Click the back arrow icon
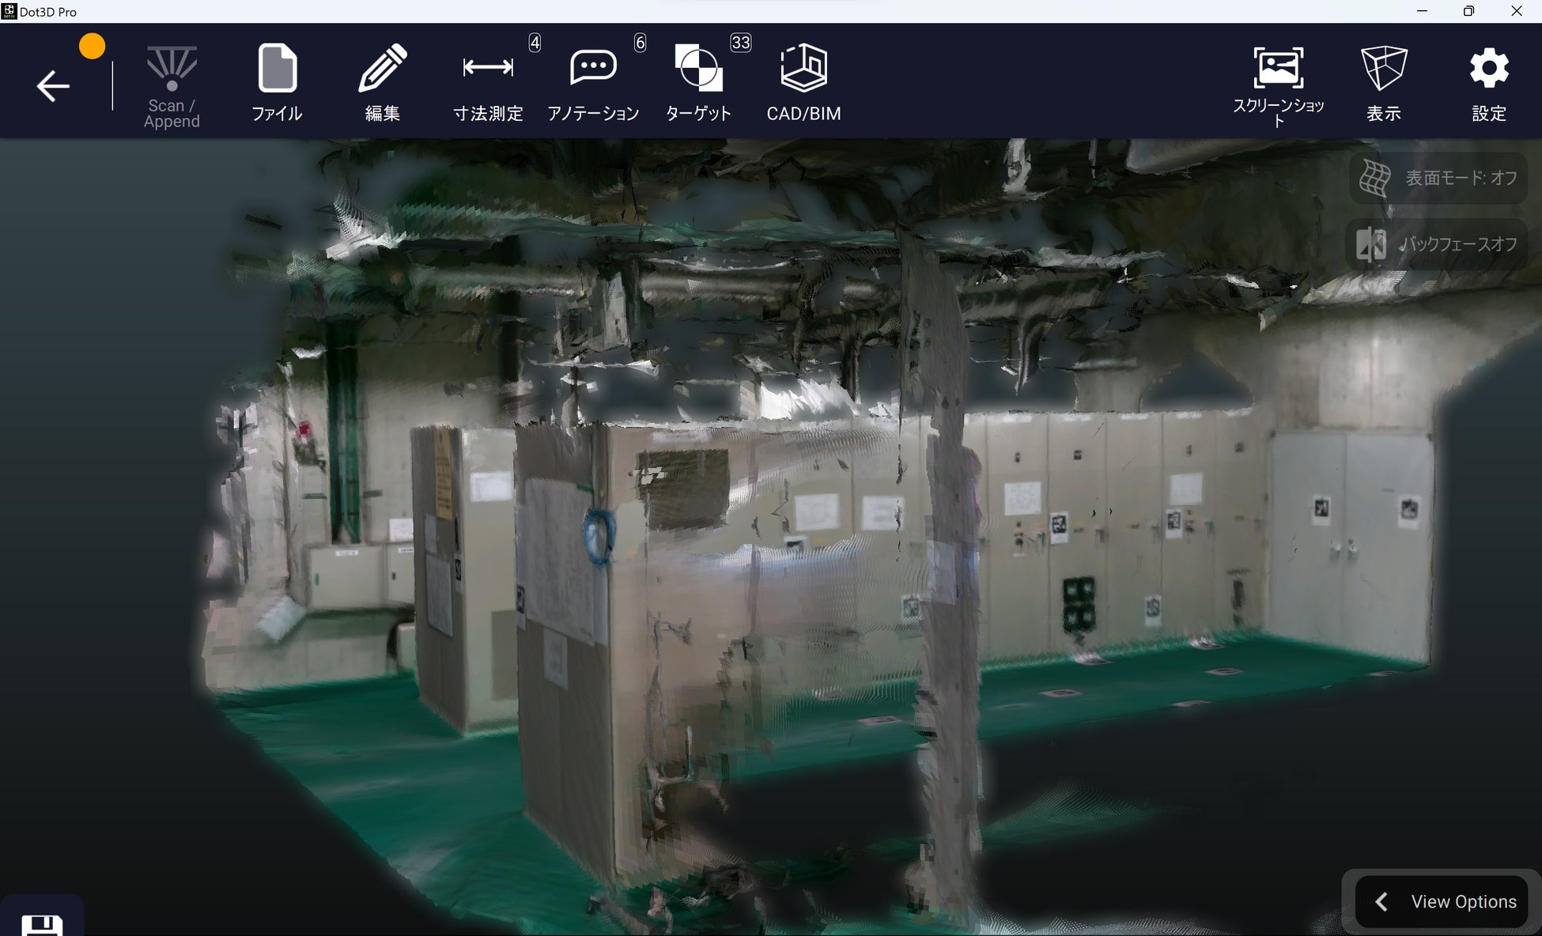This screenshot has height=936, width=1542. [x=53, y=85]
